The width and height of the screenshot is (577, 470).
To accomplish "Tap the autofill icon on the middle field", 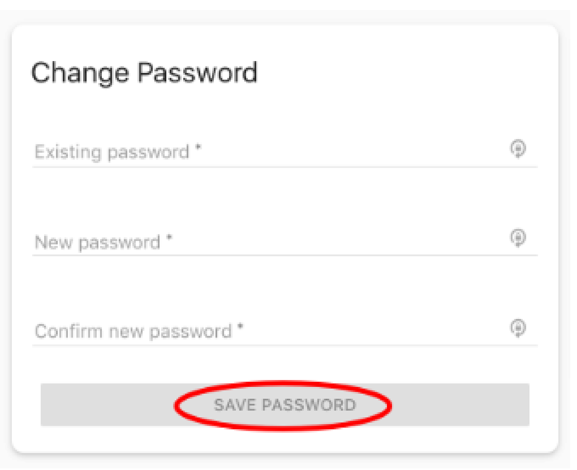I will 518,238.
